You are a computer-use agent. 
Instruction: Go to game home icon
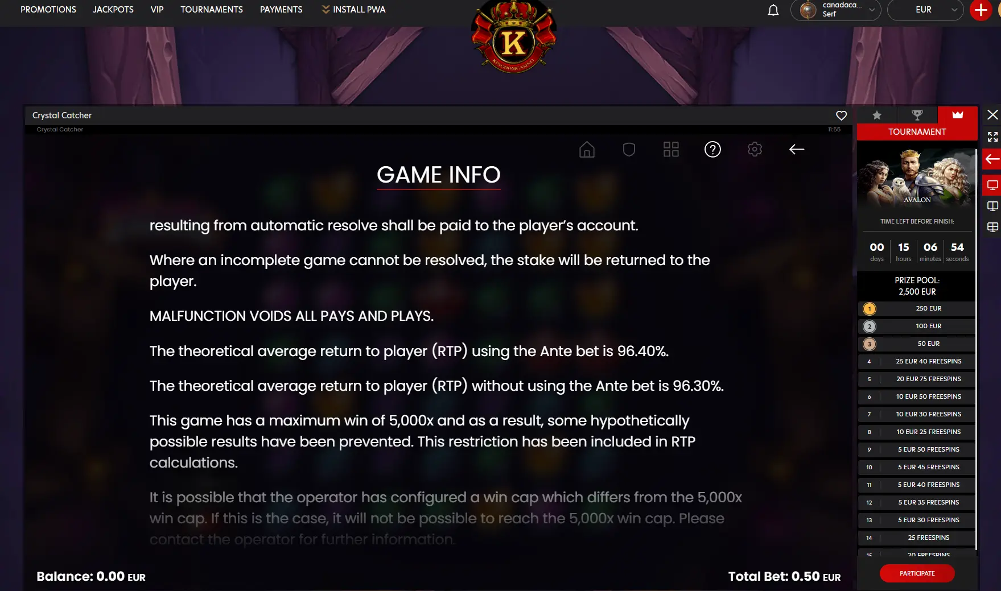pos(587,150)
